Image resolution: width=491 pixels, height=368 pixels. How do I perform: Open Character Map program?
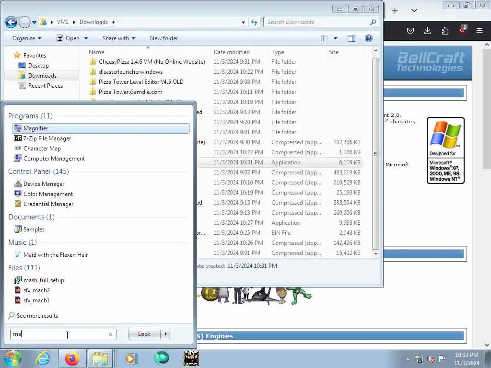coord(37,149)
